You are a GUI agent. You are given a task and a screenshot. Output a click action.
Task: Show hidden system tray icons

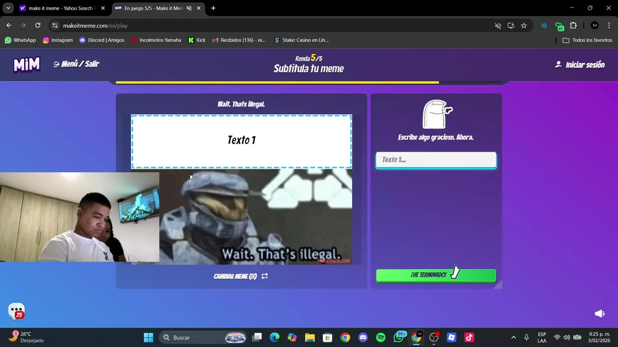click(x=513, y=337)
